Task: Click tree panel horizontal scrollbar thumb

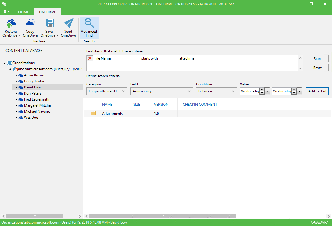Action: tap(35, 216)
